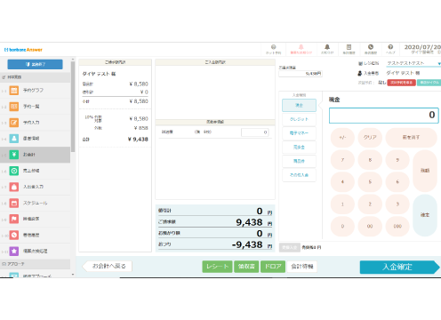Image resolution: width=441 pixels, height=320 pixels.
Task: Open the スケジュール calendar icon
Action: [x=14, y=203]
